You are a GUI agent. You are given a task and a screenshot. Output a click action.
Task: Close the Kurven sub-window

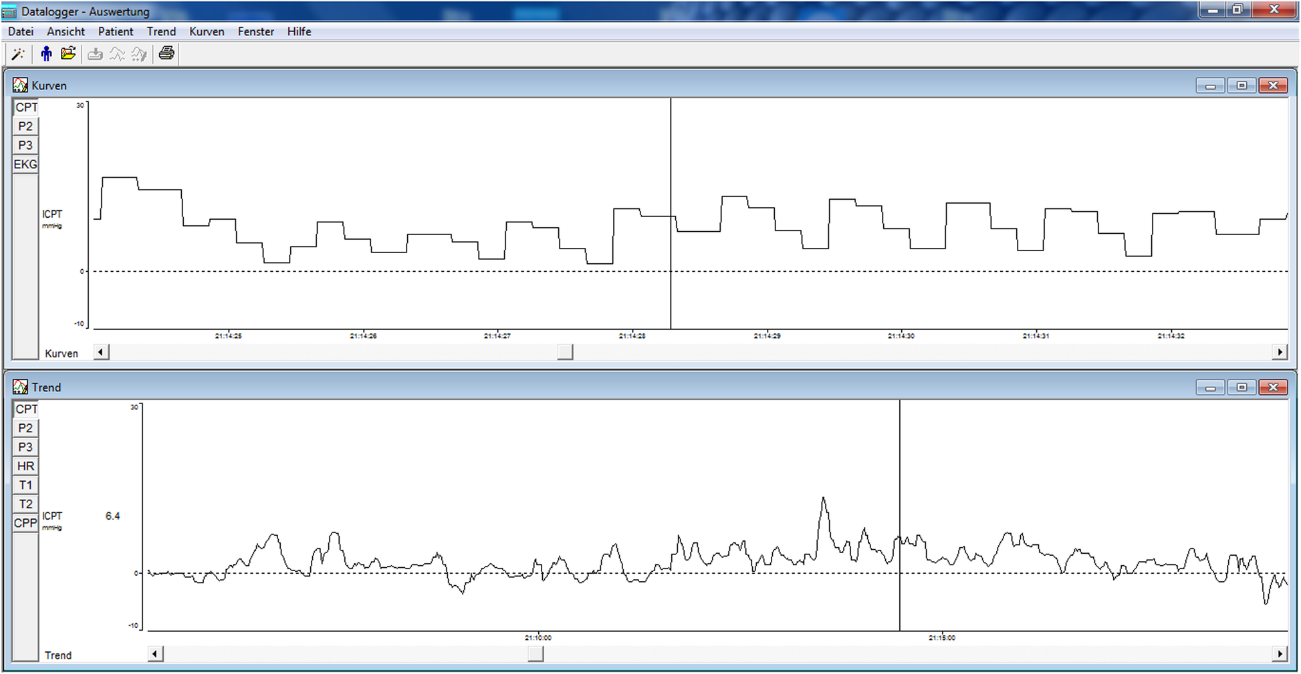pyautogui.click(x=1273, y=86)
